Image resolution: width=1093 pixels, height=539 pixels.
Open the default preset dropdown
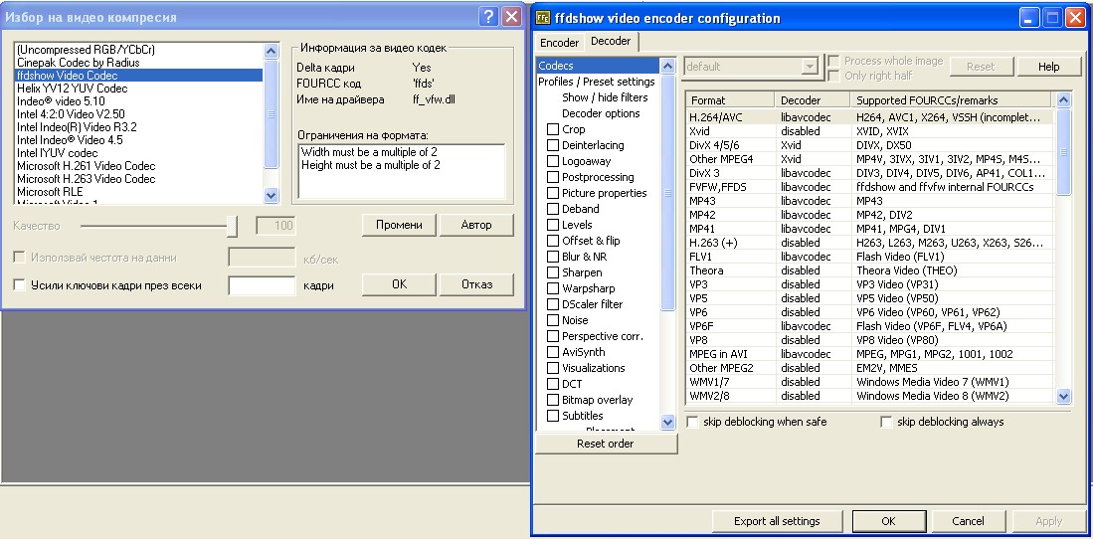pyautogui.click(x=809, y=67)
